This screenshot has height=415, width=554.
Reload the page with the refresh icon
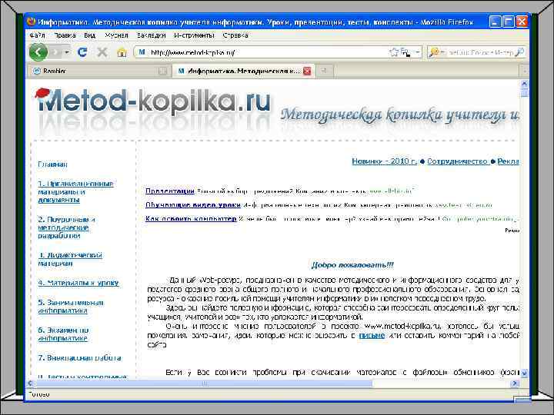(82, 52)
